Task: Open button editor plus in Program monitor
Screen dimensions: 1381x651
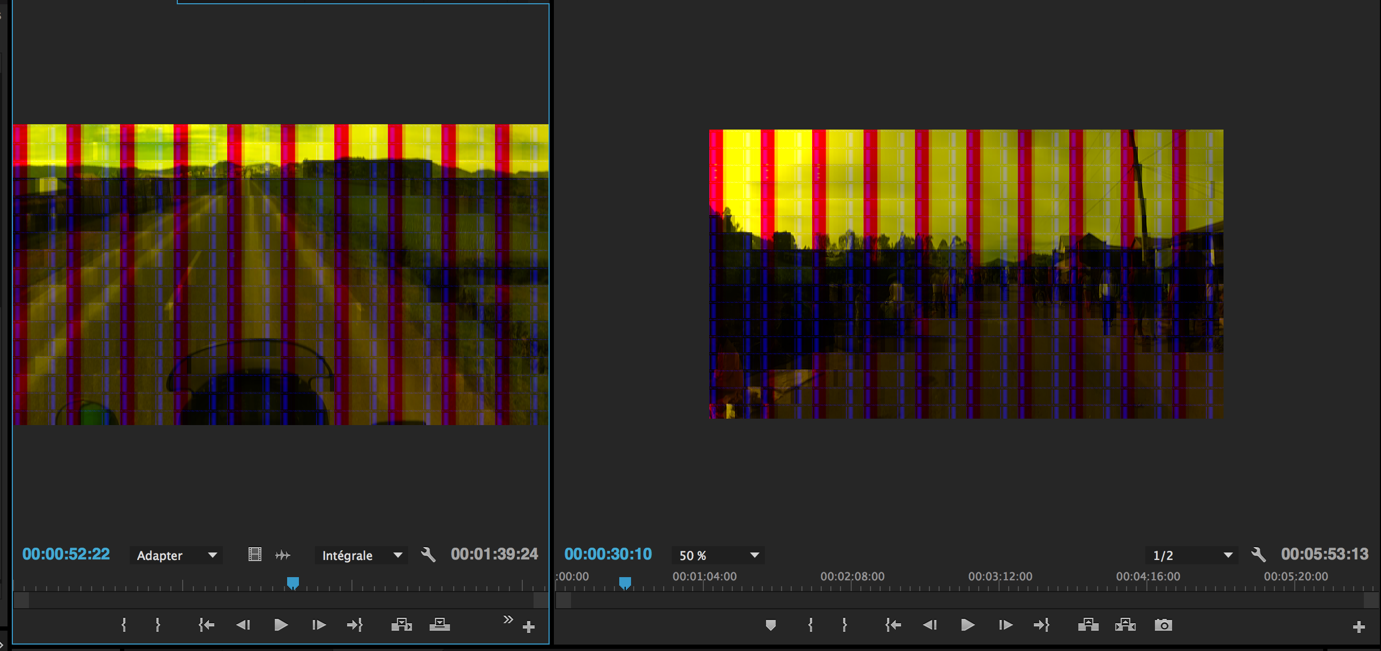Action: 1359,627
